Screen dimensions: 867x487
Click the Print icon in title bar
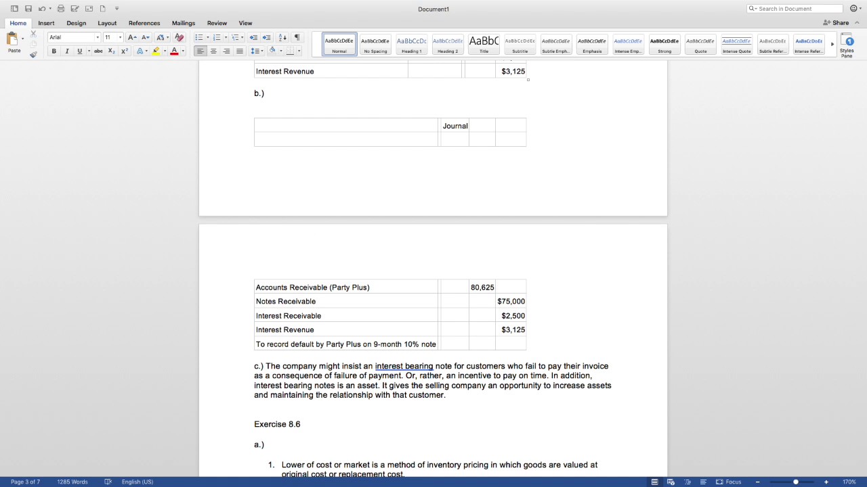[x=61, y=9]
